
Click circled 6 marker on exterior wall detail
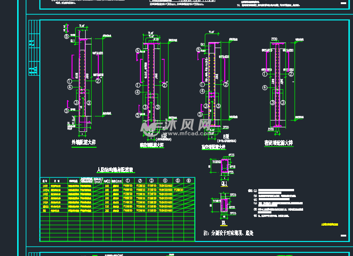pos(66,36)
